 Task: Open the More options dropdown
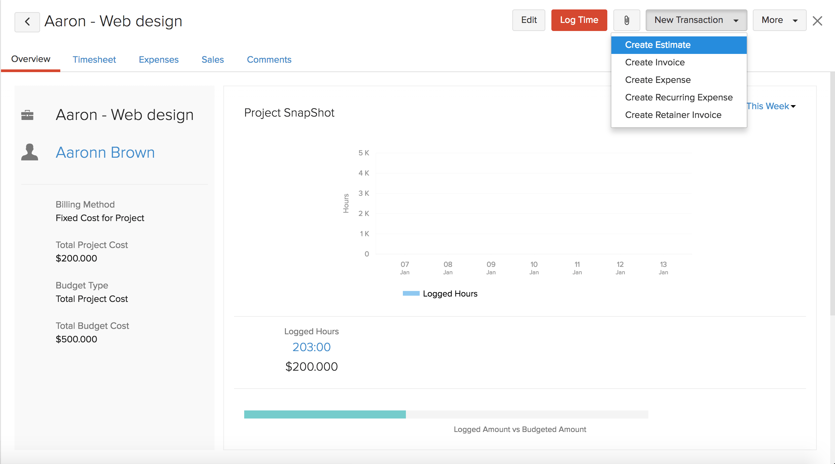(x=779, y=20)
